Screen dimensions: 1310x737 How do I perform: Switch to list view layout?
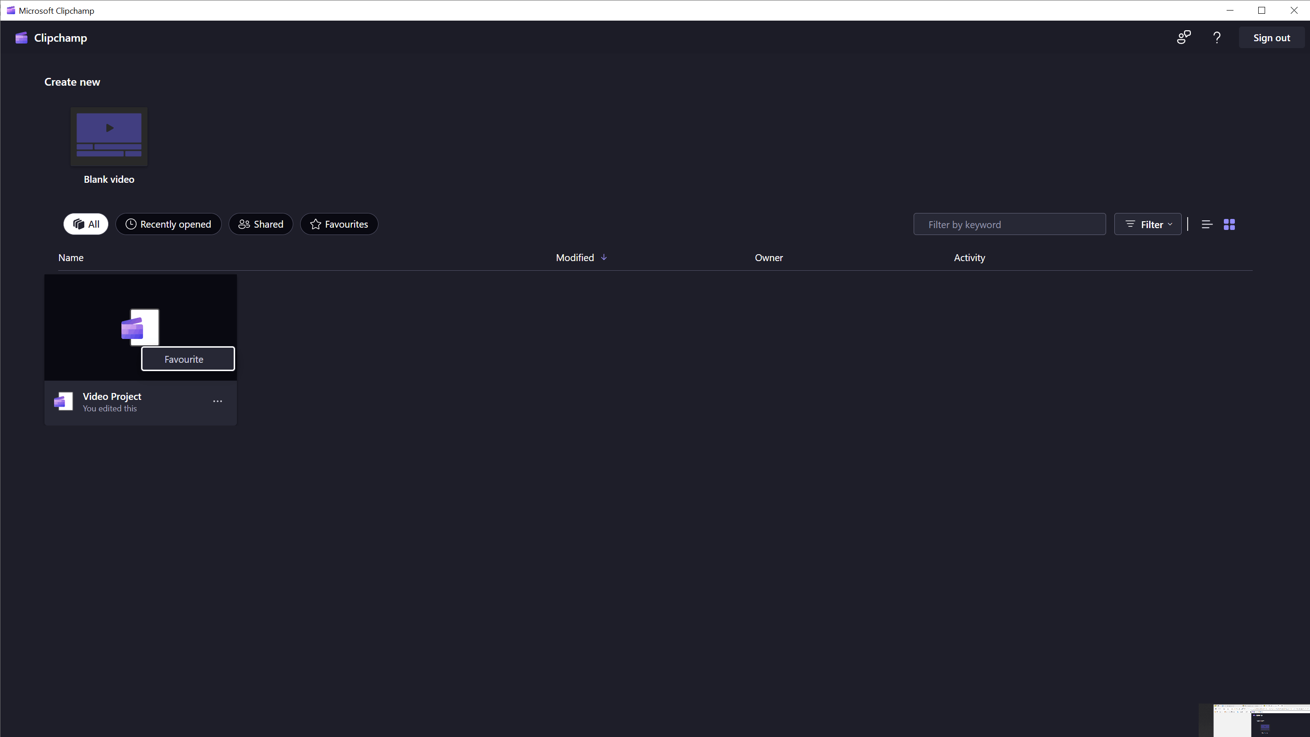pos(1207,224)
